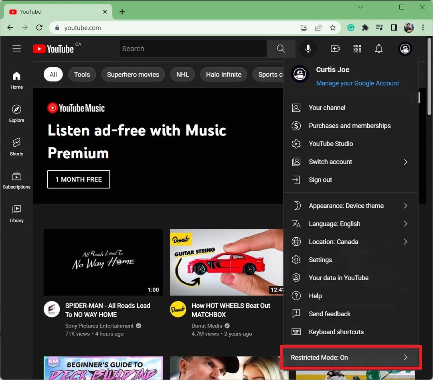Click Manage your Google Account link
The image size is (433, 380).
click(x=357, y=83)
